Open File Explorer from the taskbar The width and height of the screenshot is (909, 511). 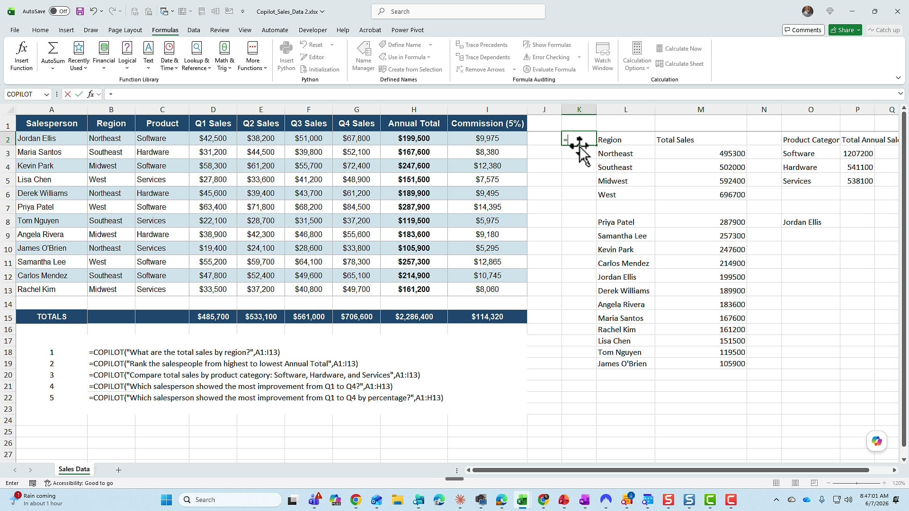coord(397,500)
